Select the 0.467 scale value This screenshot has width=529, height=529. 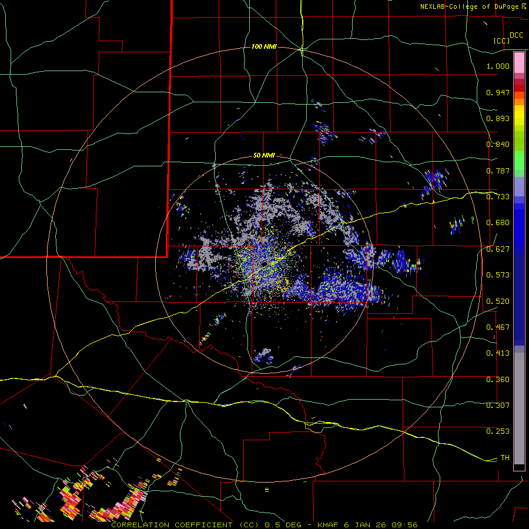pos(498,327)
